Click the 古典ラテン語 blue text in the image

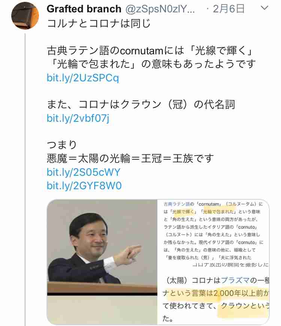177,204
